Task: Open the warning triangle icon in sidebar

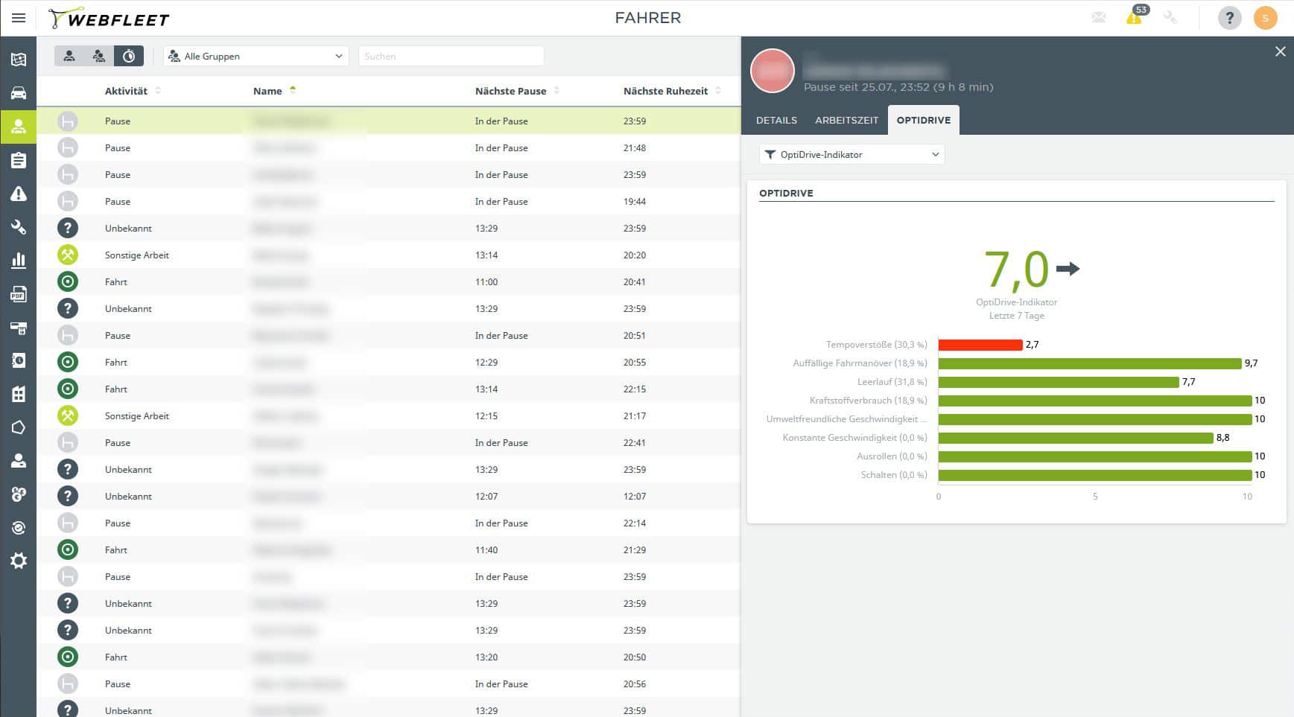Action: coord(19,194)
